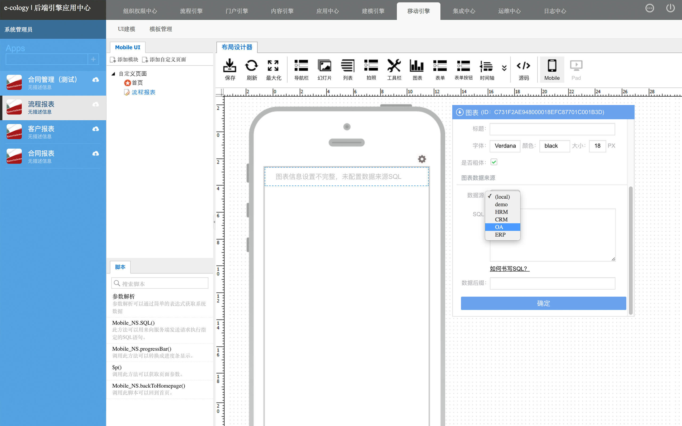Click the 数据后缀 input field
This screenshot has height=426, width=682.
(x=552, y=283)
